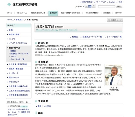Click 事業紹介 in the breadcrumb

(x=20, y=20)
